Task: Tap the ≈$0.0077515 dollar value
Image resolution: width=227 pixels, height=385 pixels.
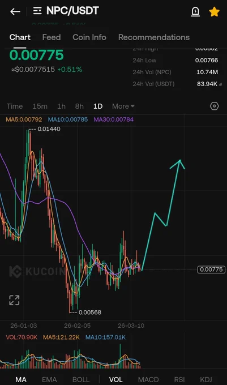Action: [33, 70]
